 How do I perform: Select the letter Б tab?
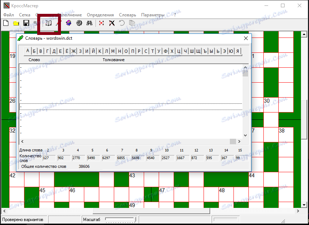(34, 51)
